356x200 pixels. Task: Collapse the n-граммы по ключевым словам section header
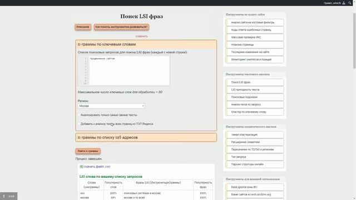pyautogui.click(x=146, y=44)
